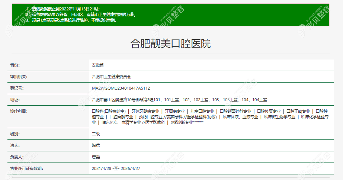Select the province value 安徽省
The image size is (343, 180).
point(98,65)
